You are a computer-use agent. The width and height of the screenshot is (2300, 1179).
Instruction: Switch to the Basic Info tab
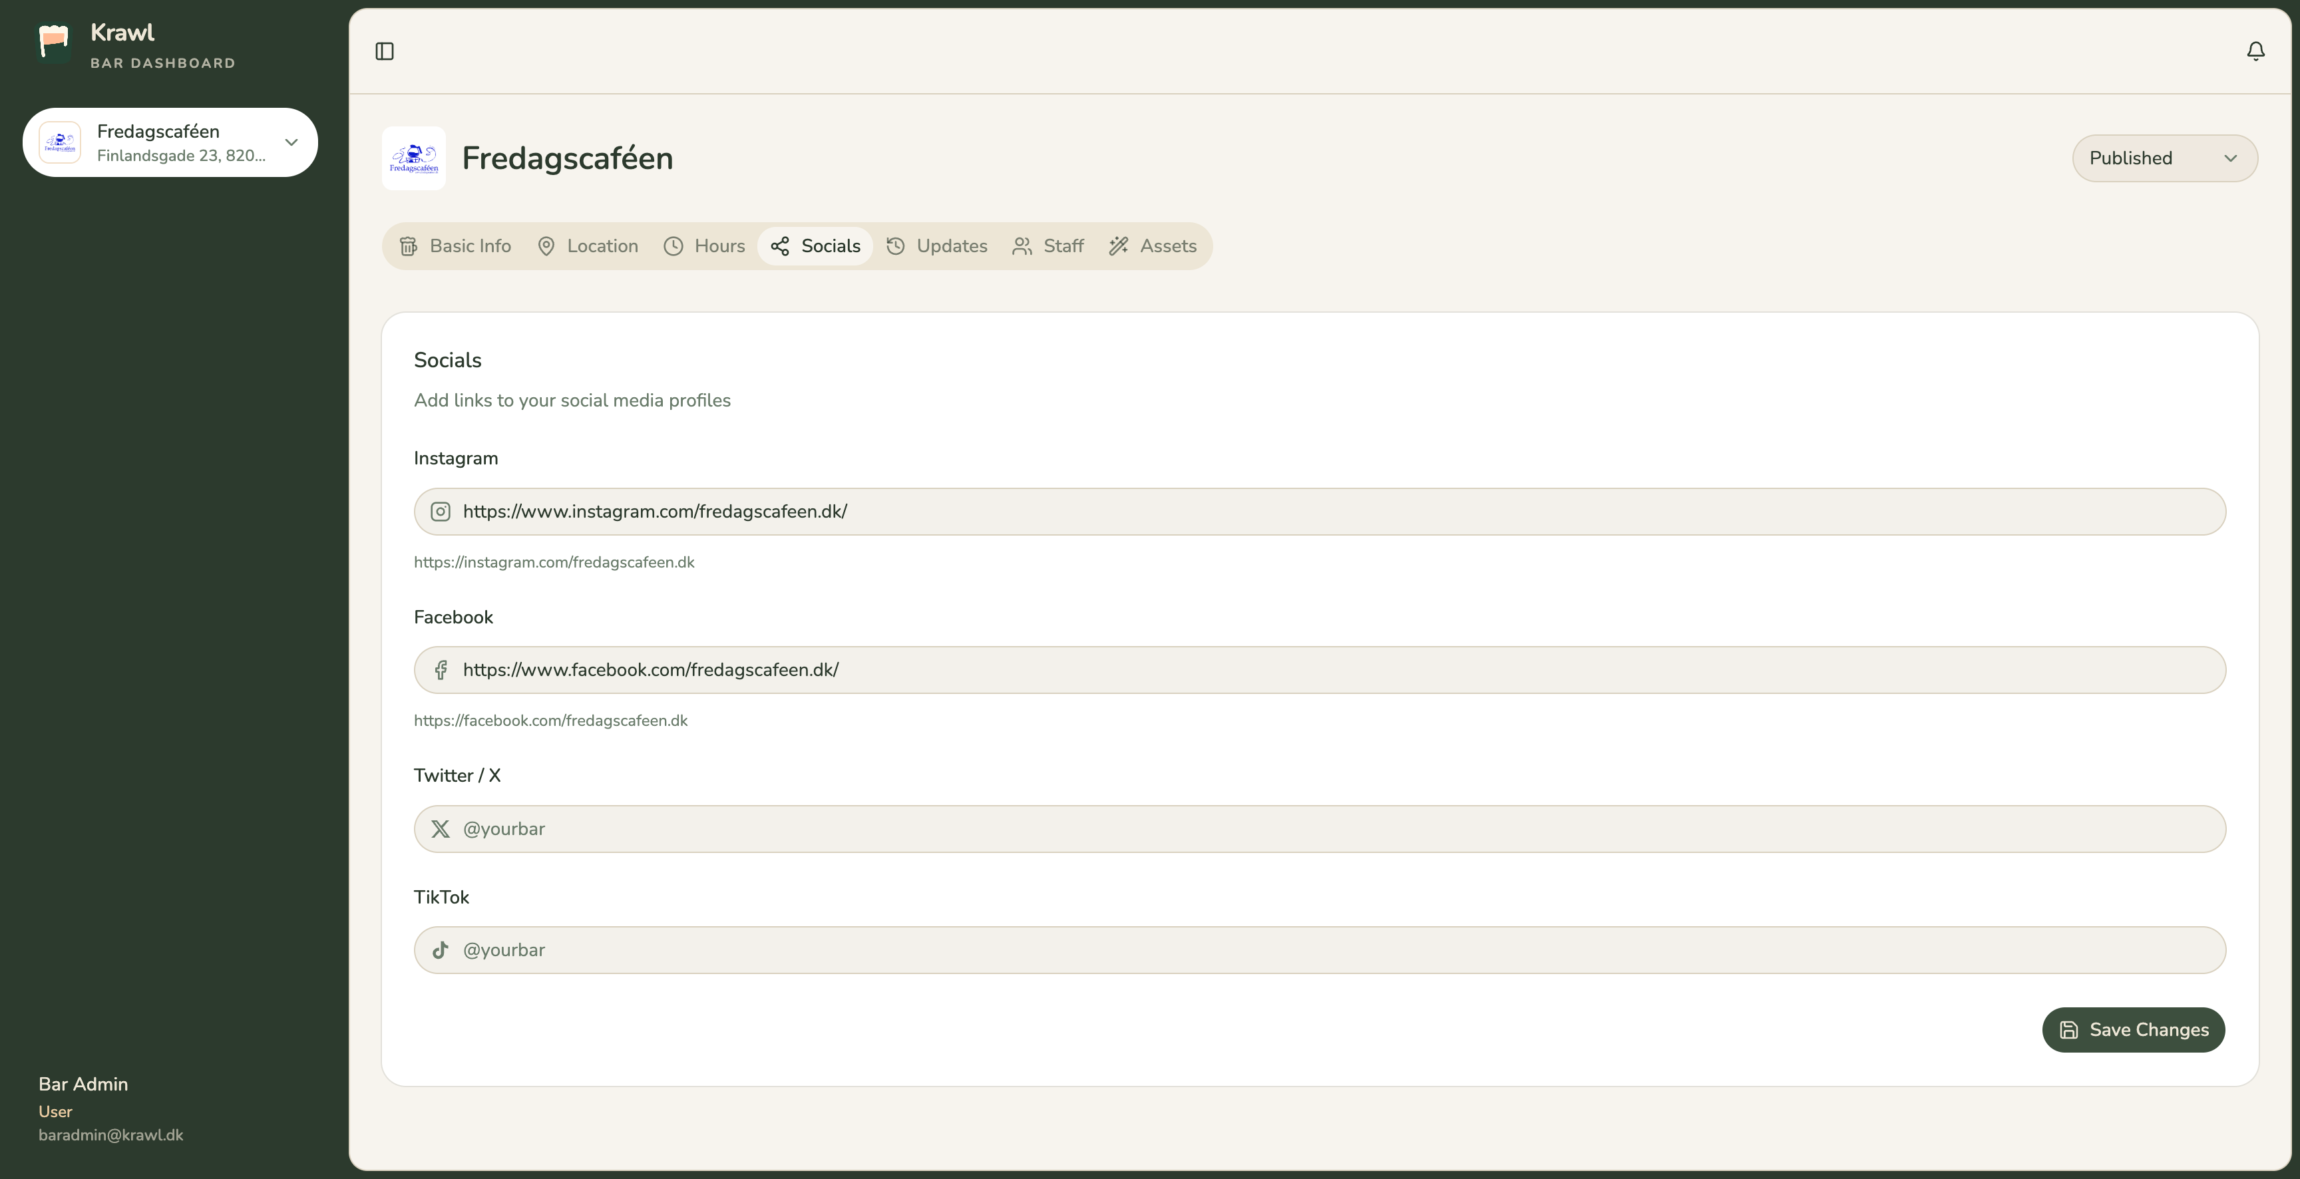pyautogui.click(x=455, y=246)
